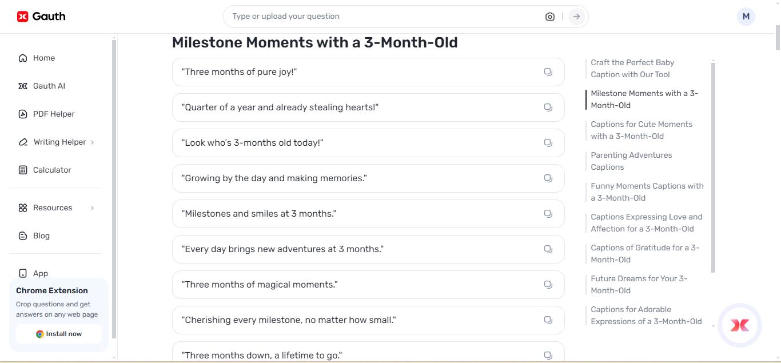
Task: Select Home from the sidebar
Action: (44, 58)
